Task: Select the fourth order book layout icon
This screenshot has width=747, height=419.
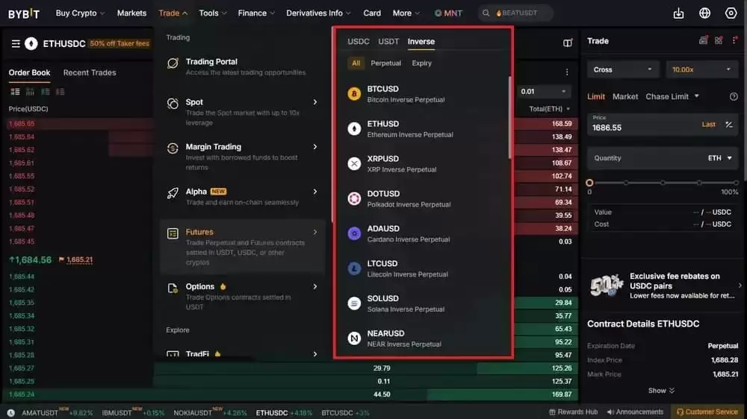Action: point(60,92)
